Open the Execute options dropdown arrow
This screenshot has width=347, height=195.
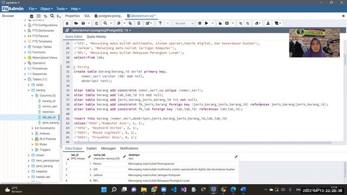tap(212, 23)
